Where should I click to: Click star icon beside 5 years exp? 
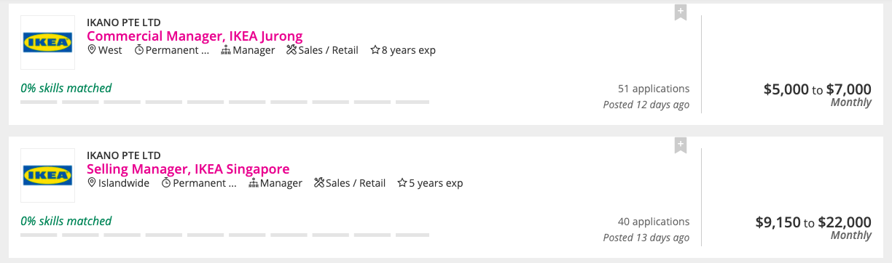[402, 183]
